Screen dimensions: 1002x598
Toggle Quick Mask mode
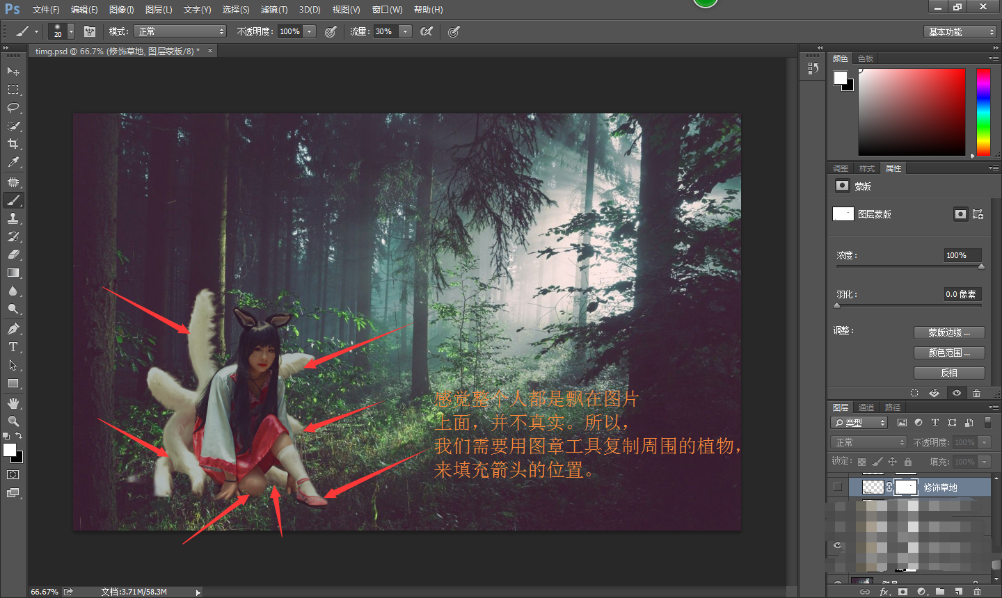pyautogui.click(x=13, y=475)
